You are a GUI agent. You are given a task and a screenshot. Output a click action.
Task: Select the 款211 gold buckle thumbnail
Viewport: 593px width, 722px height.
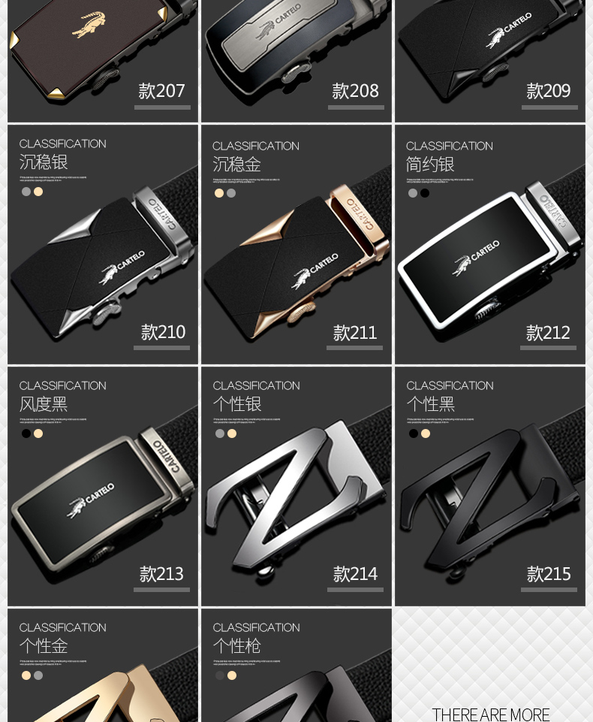coord(296,244)
